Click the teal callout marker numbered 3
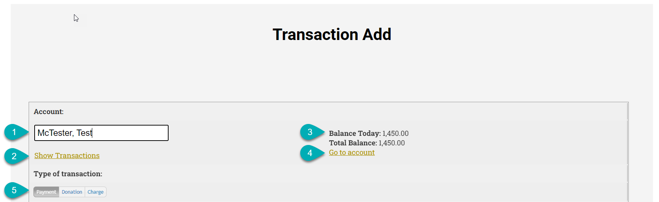 tap(310, 132)
